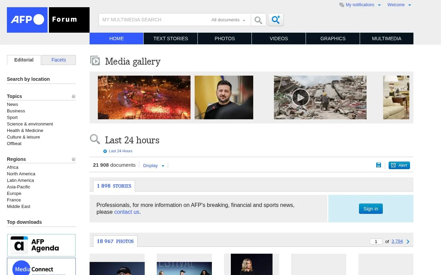The width and height of the screenshot is (441, 275).
Task: Expand the My notifications menu
Action: click(379, 5)
